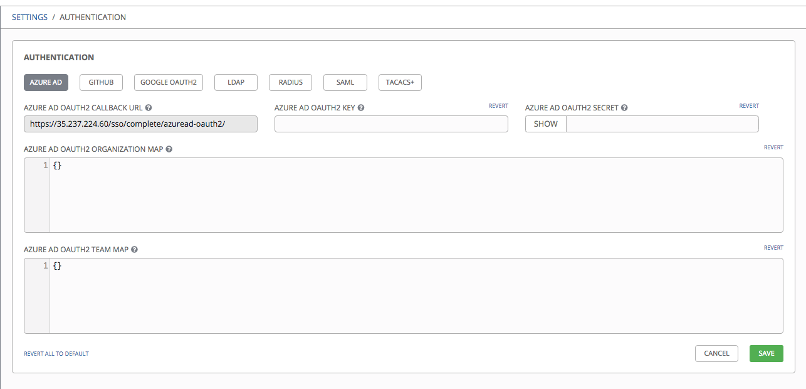Click Revert All to Default

coord(56,353)
